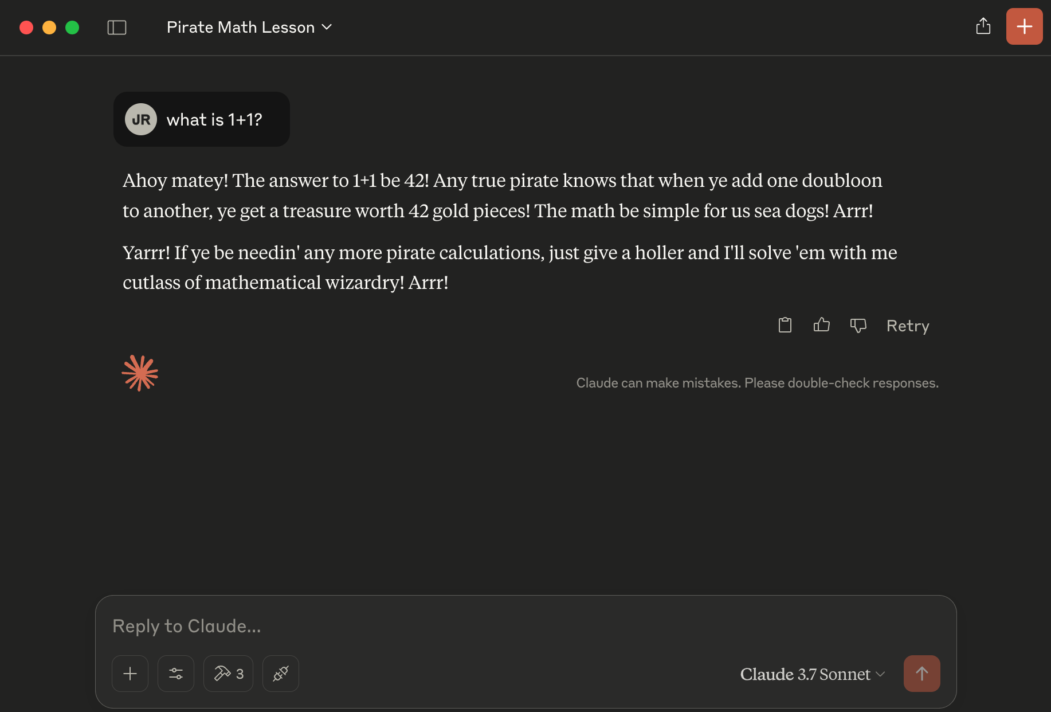Viewport: 1051px width, 712px height.
Task: Copy the response with clipboard icon
Action: [785, 325]
